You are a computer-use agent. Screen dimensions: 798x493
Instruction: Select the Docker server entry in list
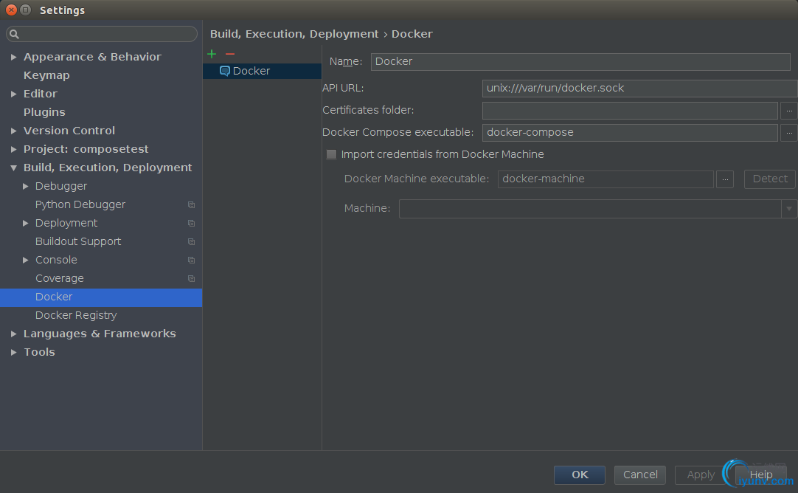point(251,71)
